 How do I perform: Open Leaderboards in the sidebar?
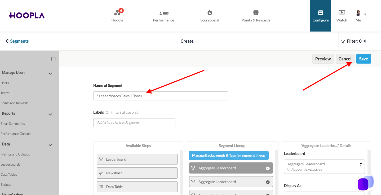pyautogui.click(x=10, y=165)
